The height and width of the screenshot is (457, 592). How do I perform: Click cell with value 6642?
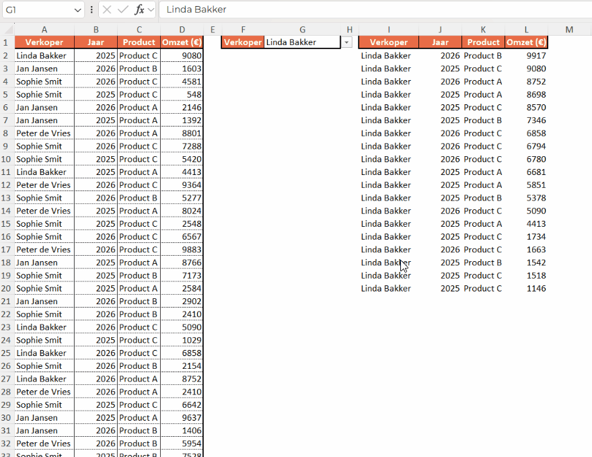point(182,405)
